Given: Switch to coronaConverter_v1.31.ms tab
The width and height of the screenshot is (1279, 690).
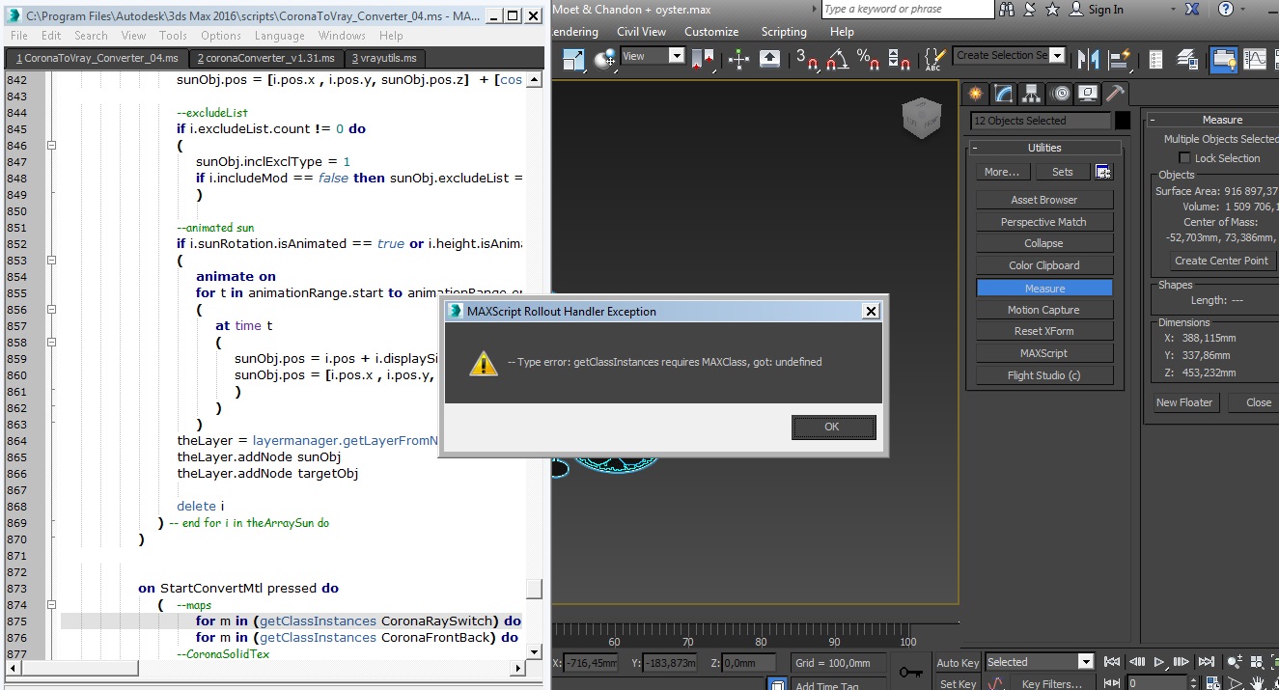Looking at the screenshot, I should pyautogui.click(x=264, y=58).
